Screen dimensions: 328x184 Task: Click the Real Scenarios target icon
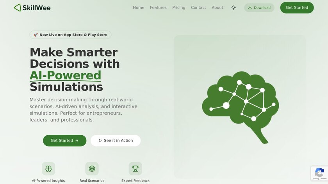[x=92, y=168]
